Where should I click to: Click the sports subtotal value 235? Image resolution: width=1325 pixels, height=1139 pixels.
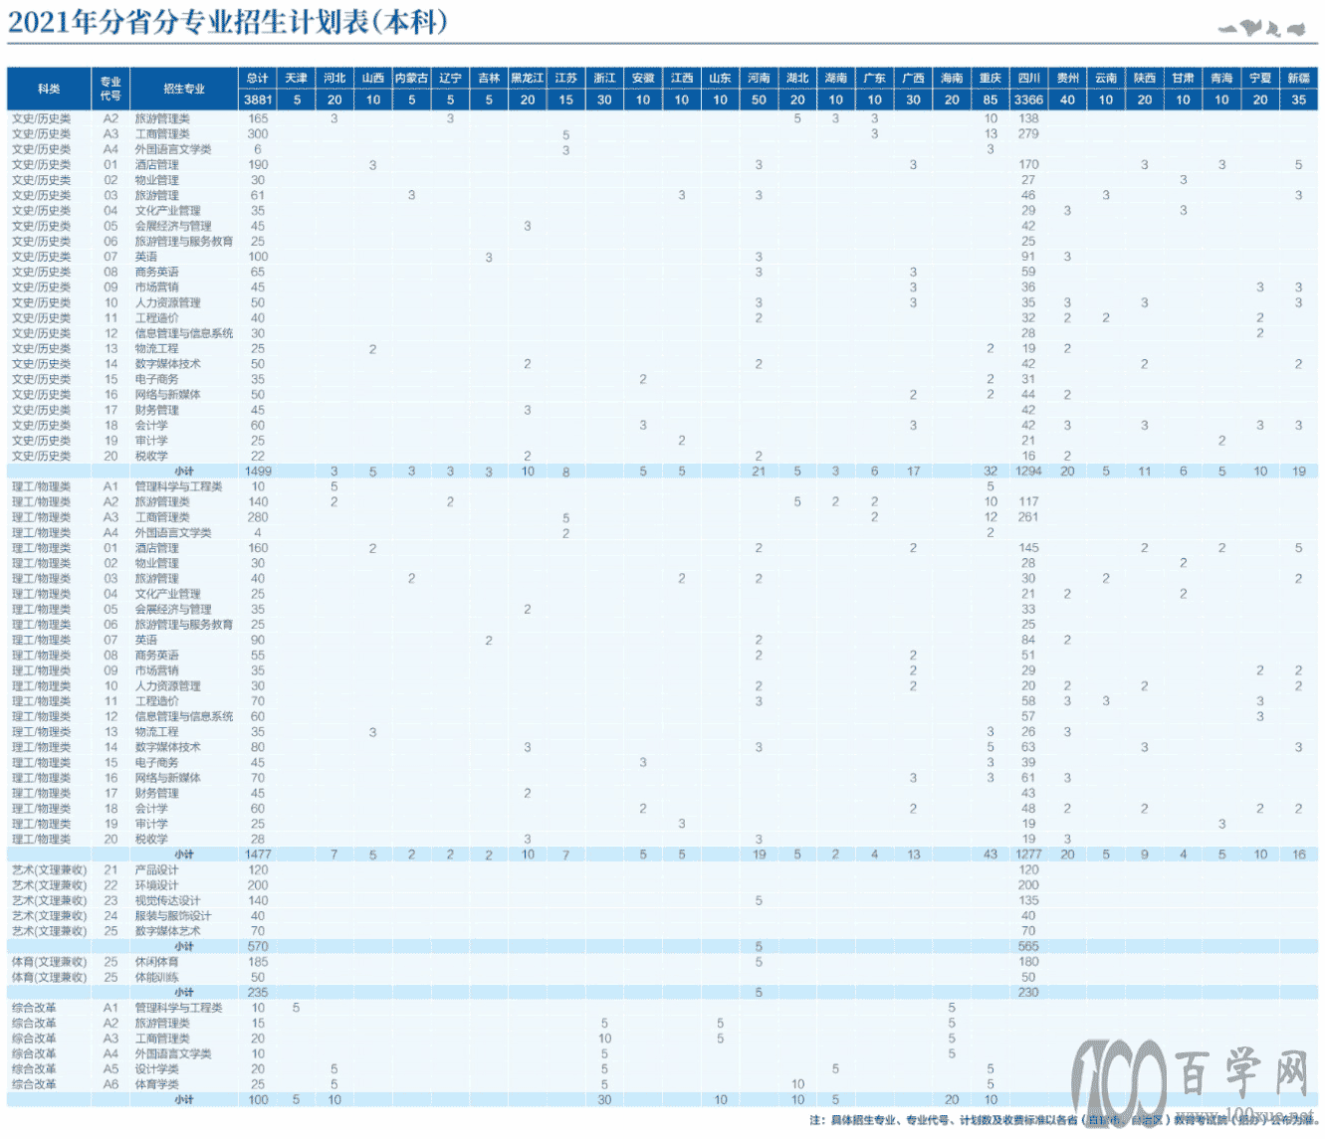click(258, 993)
